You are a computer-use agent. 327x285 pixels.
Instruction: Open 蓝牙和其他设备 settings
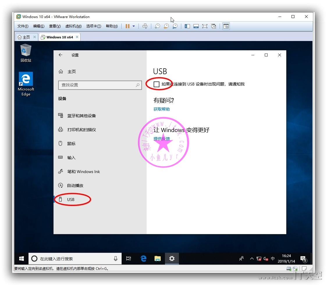100,116
